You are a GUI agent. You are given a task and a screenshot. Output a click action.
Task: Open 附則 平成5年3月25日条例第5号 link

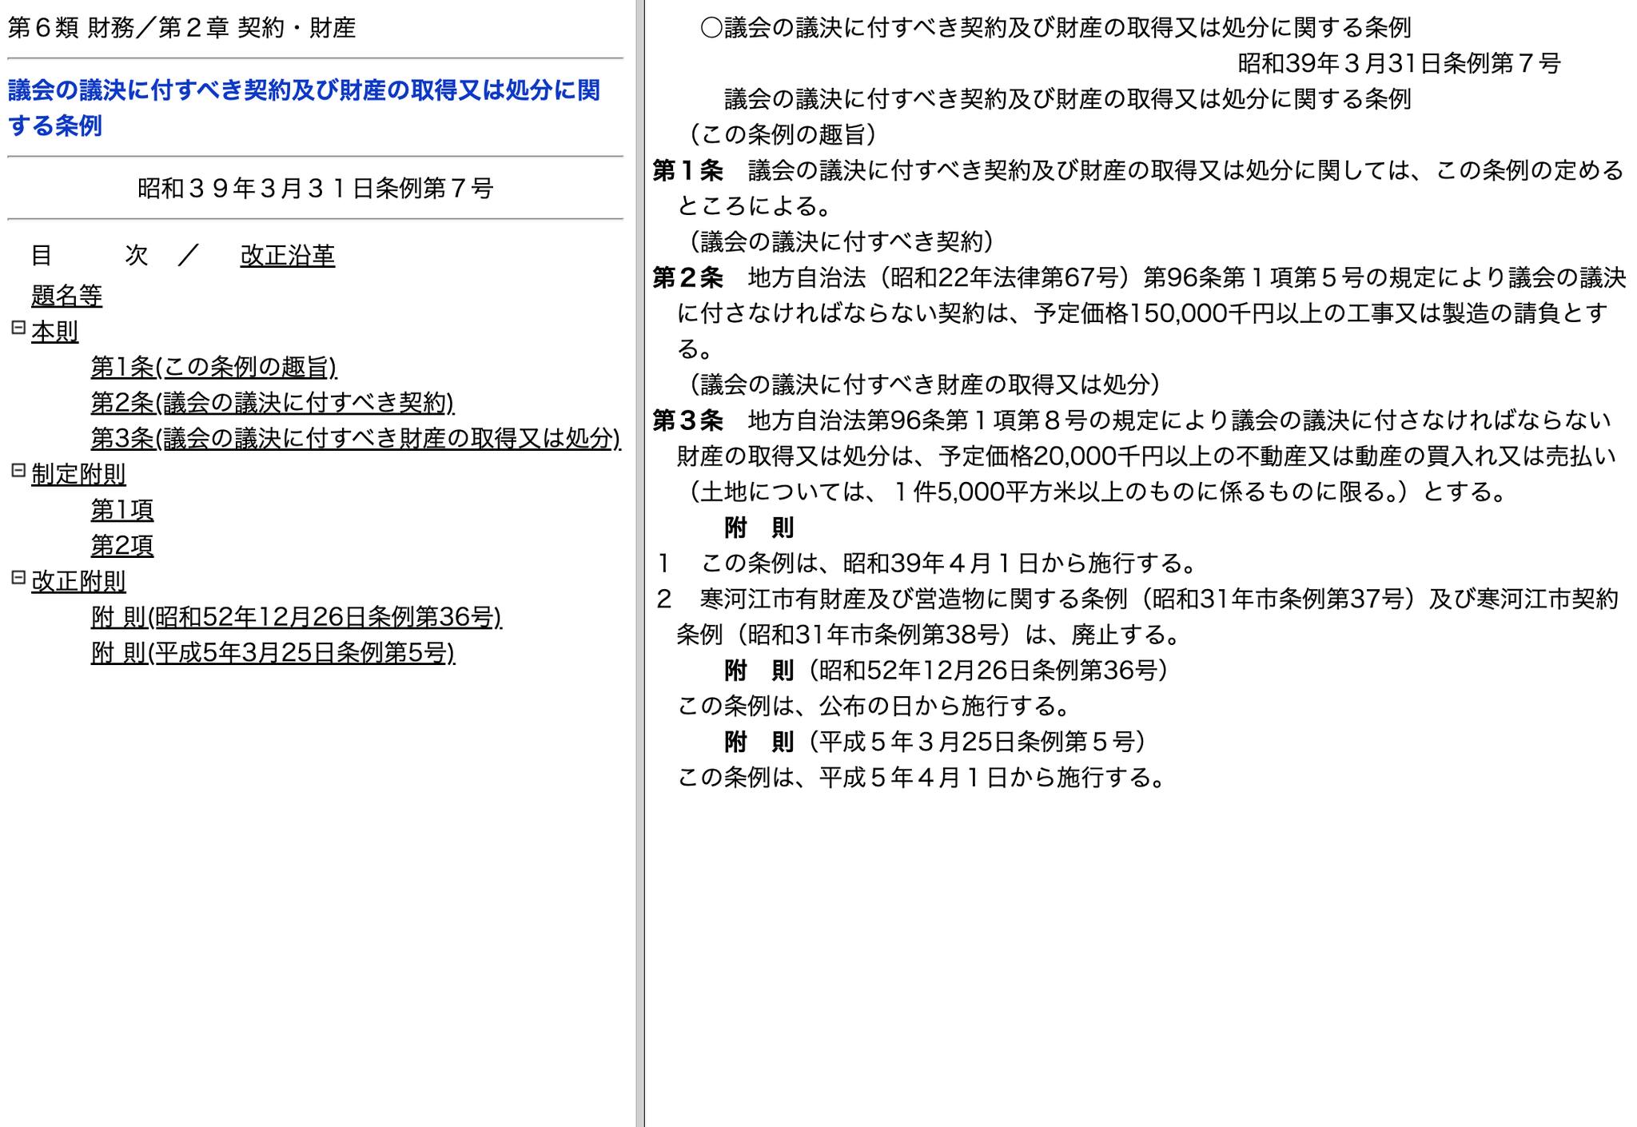(x=273, y=653)
